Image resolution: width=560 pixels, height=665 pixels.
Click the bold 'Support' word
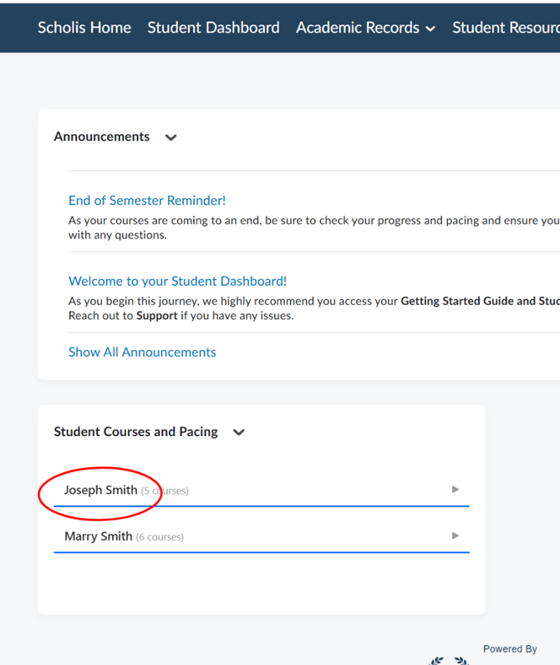[156, 316]
